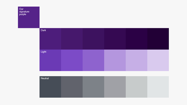Screen dimensions: 187x105
Task: Click the 'Our signature purple' text
Action: [x=24, y=12]
